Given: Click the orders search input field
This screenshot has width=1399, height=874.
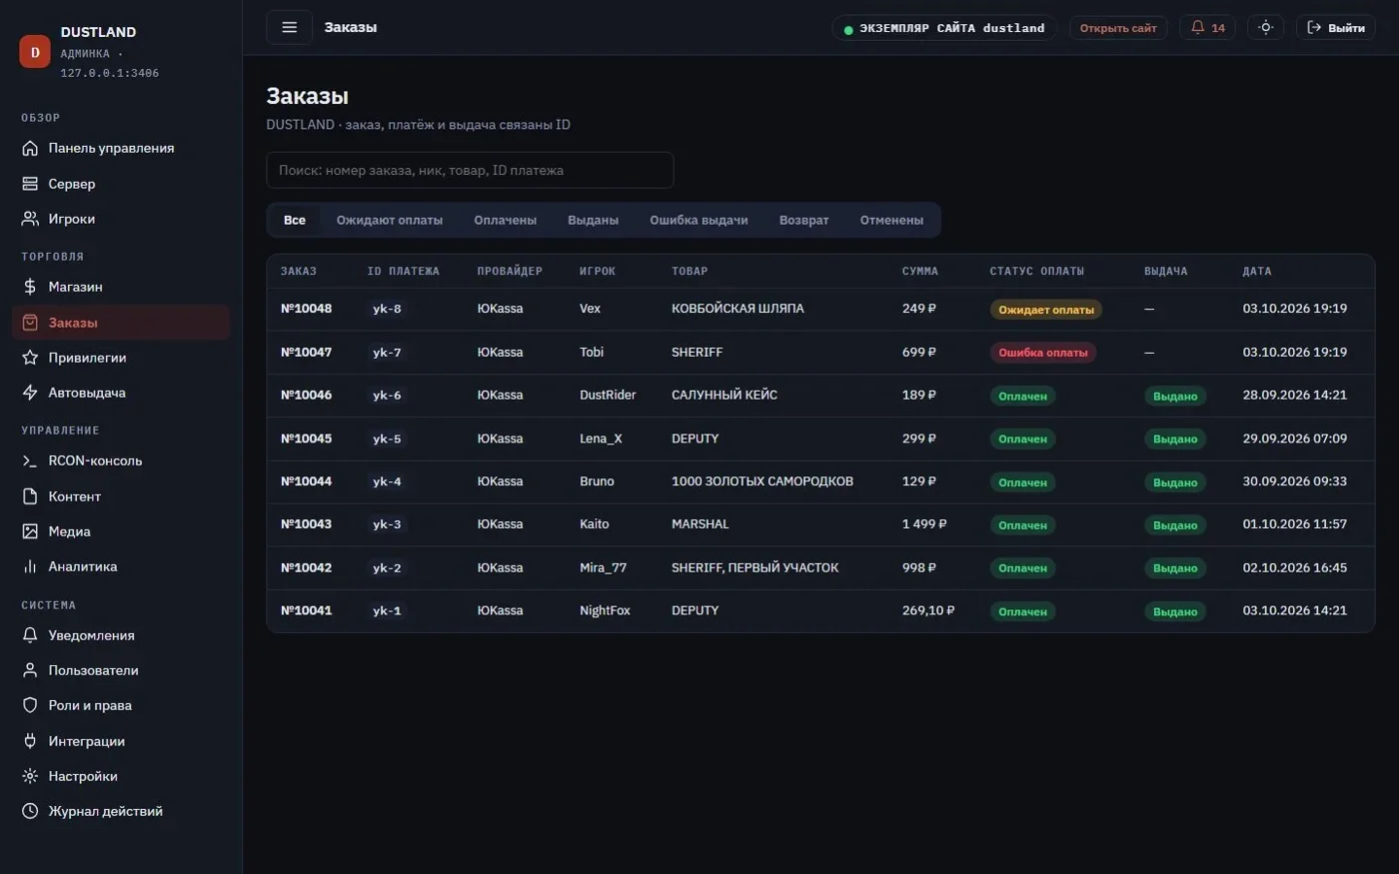Looking at the screenshot, I should [470, 170].
